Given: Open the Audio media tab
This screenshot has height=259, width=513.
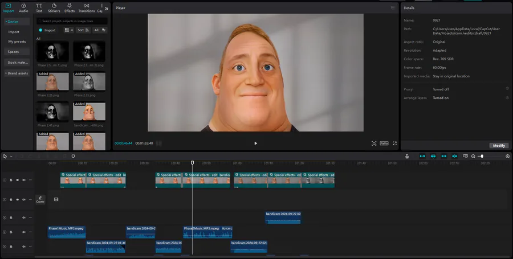Looking at the screenshot, I should tap(23, 8).
